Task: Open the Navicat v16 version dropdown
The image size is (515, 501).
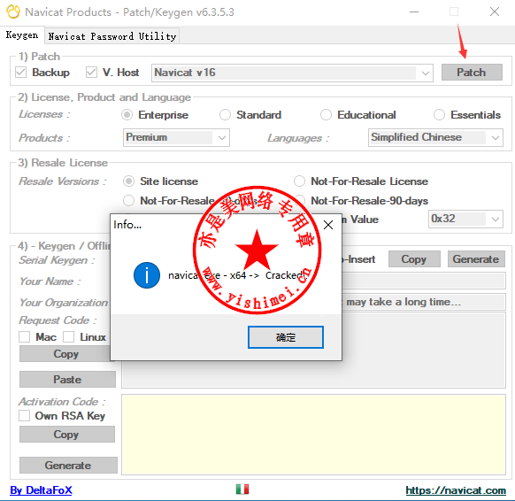Action: (x=292, y=73)
